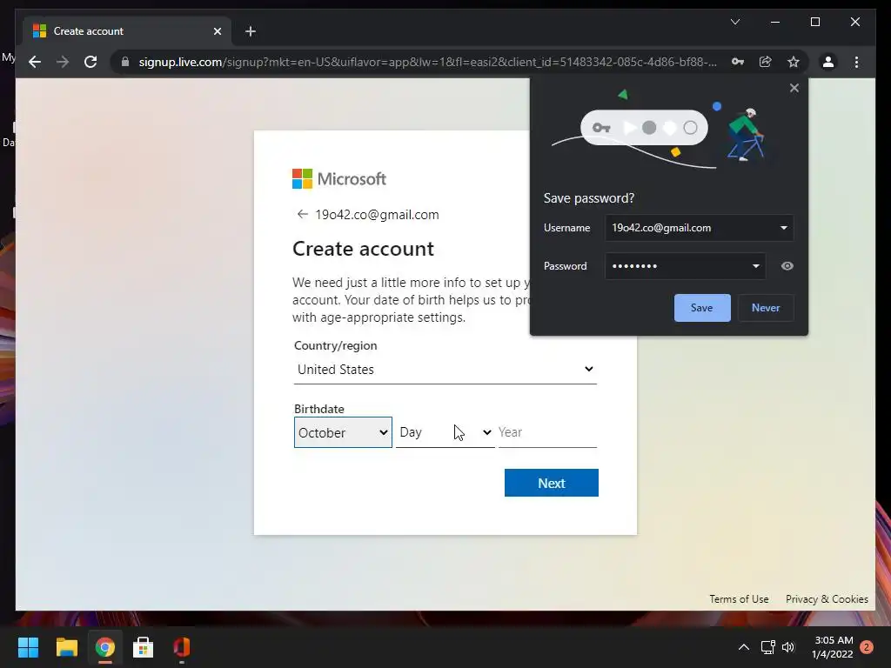The height and width of the screenshot is (668, 891).
Task: Go back from email 19o42.co@gmail.com arrow
Action: [x=302, y=214]
